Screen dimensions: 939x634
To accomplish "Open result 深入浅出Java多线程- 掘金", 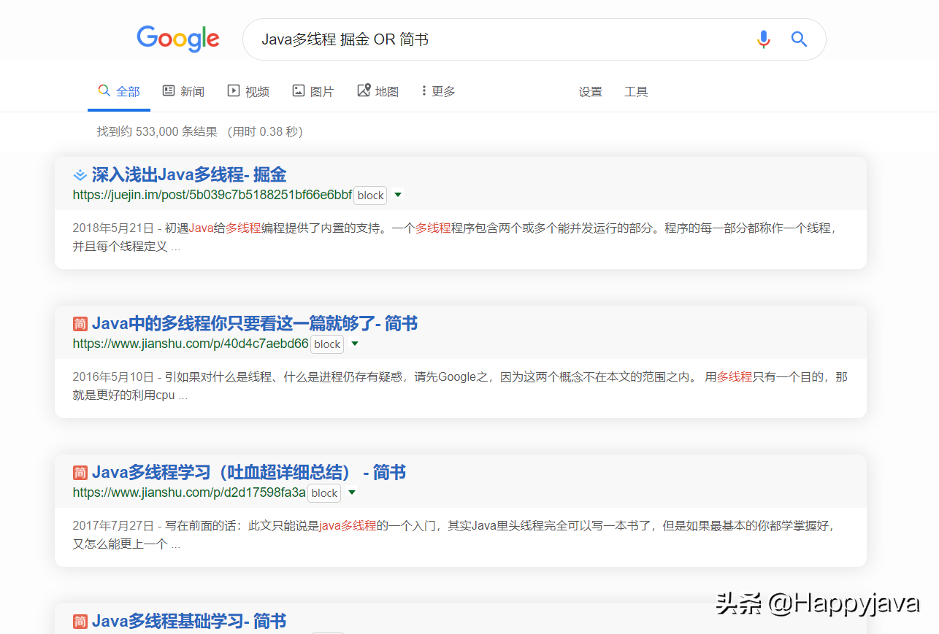I will point(189,175).
